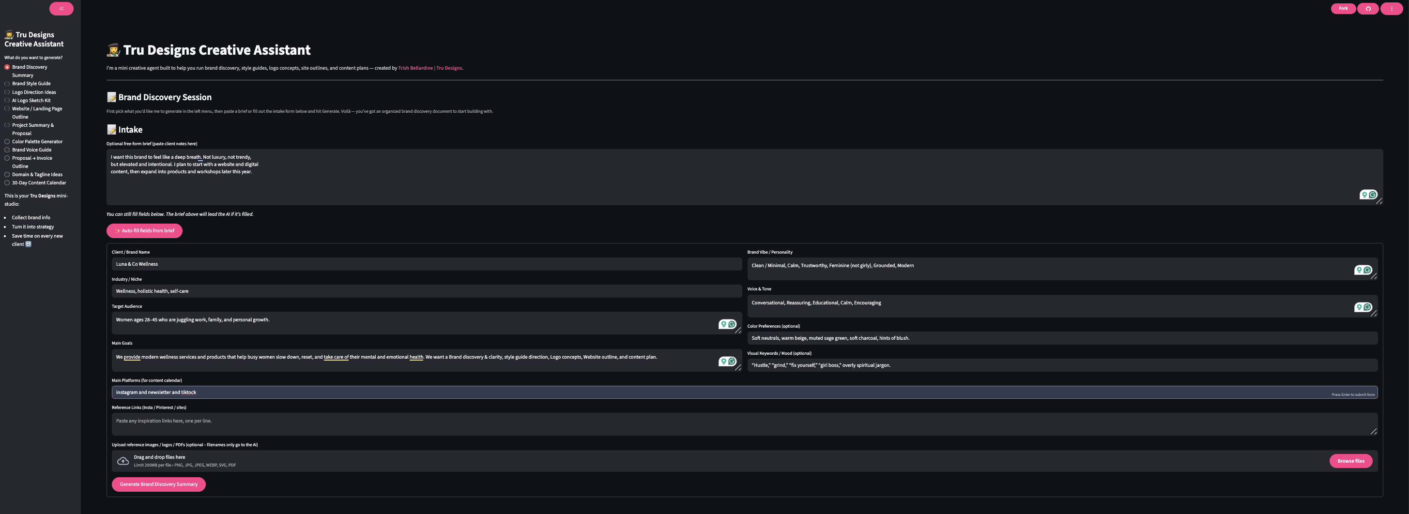
Task: Click the Browse files button
Action: click(1351, 460)
